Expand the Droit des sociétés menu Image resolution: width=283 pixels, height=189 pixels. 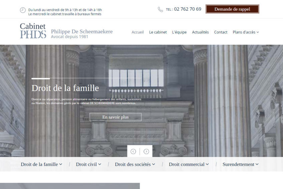135,164
